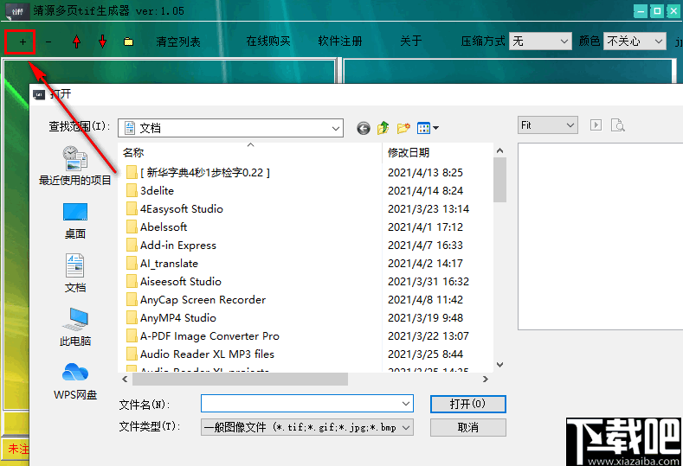Select the AnyMP4 Studio folder
Image resolution: width=683 pixels, height=466 pixels.
tap(171, 318)
